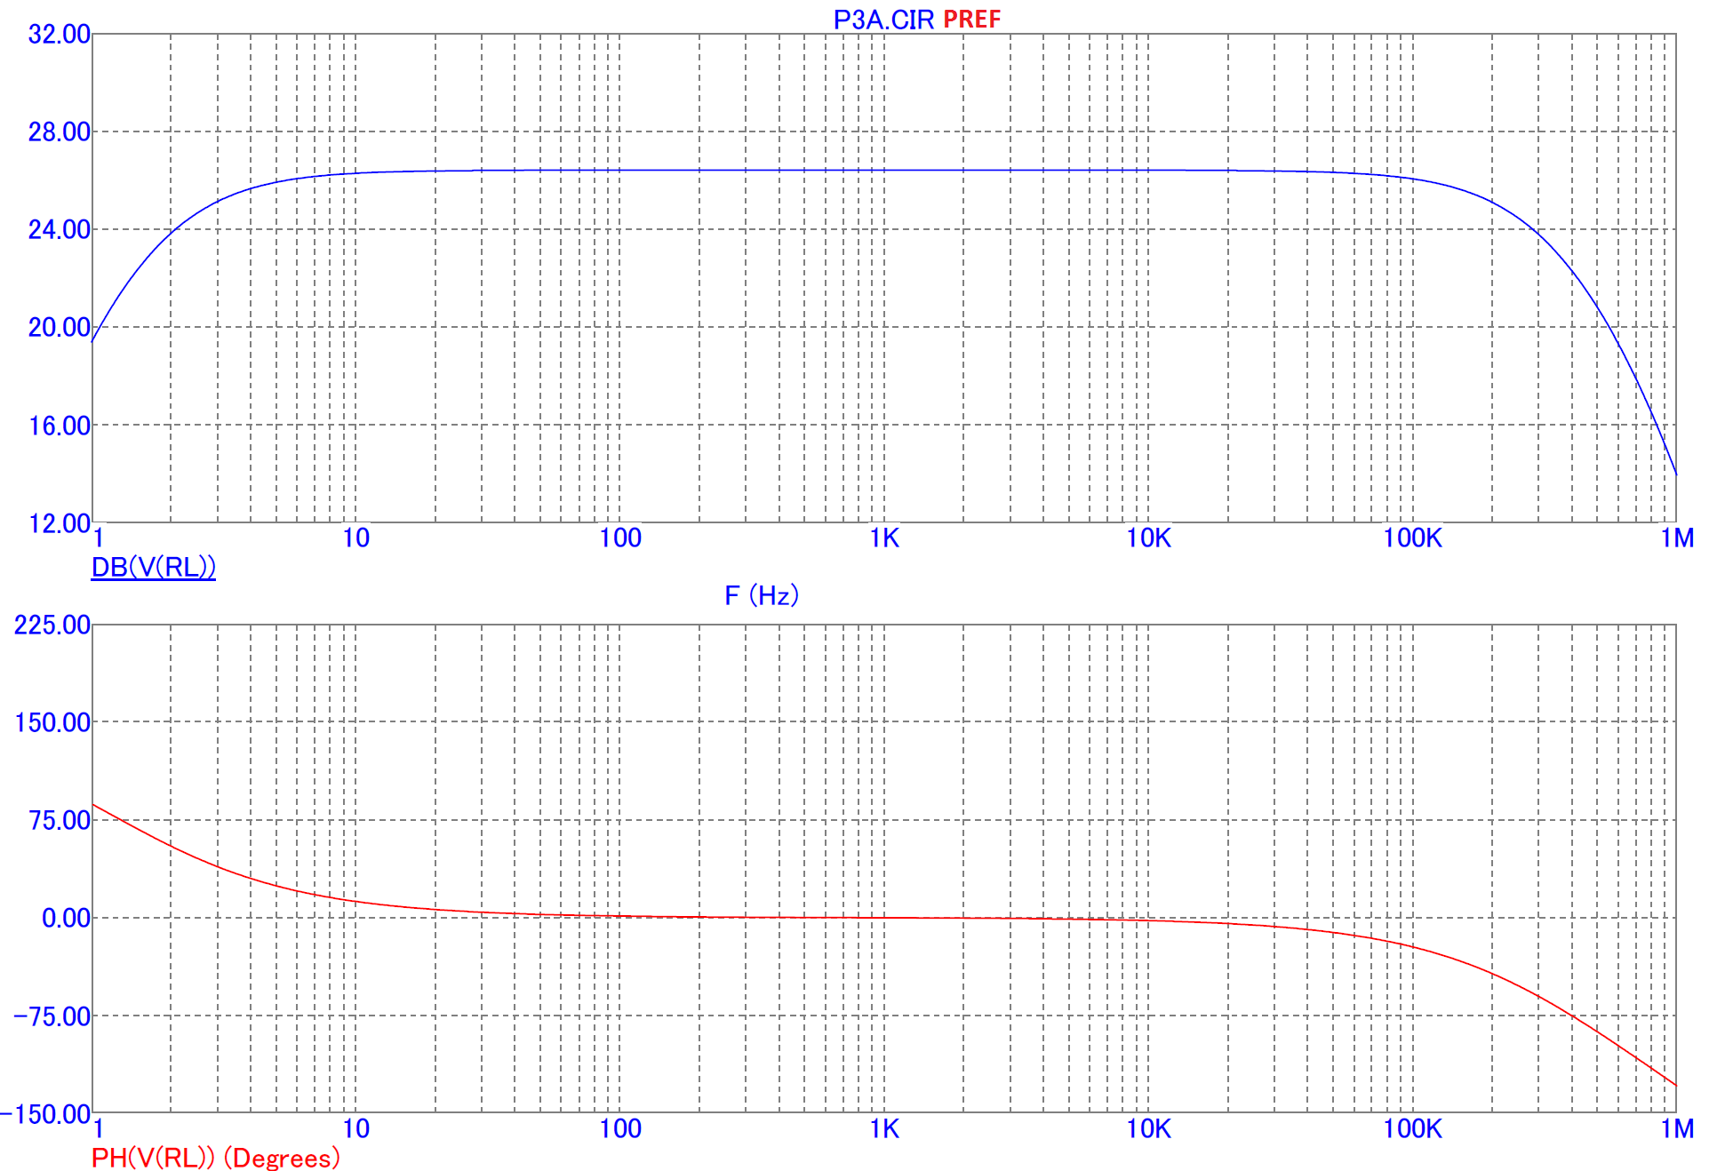This screenshot has width=1709, height=1171.
Task: Click the blue gain curve at 1K
Action: point(884,170)
